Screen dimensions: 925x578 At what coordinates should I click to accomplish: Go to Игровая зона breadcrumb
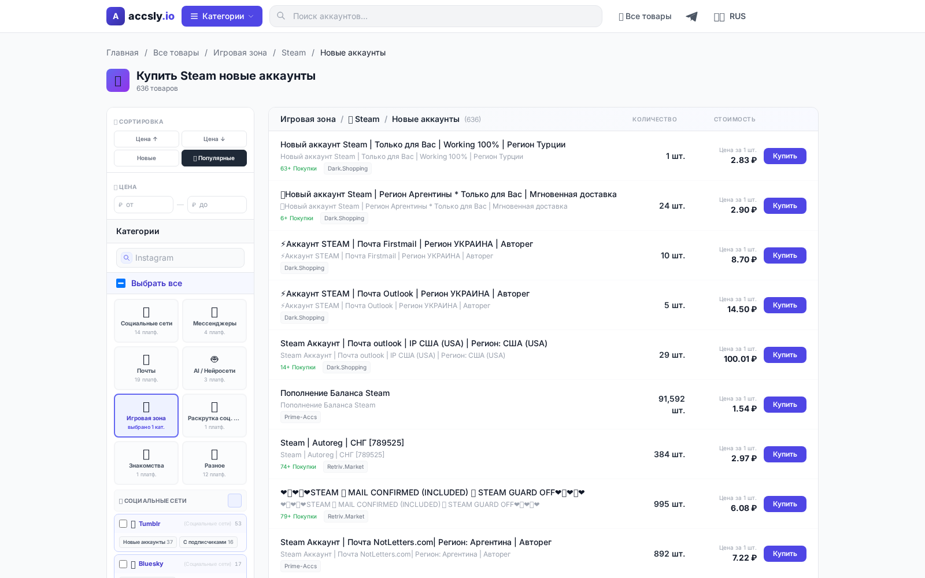click(240, 53)
